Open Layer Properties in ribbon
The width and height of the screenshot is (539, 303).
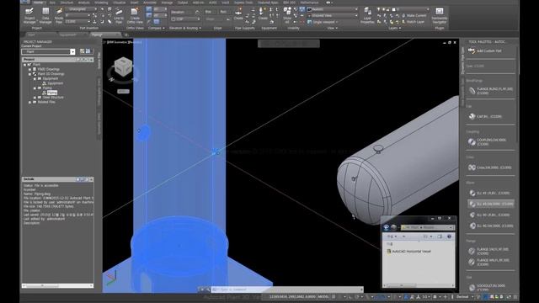[x=367, y=15]
